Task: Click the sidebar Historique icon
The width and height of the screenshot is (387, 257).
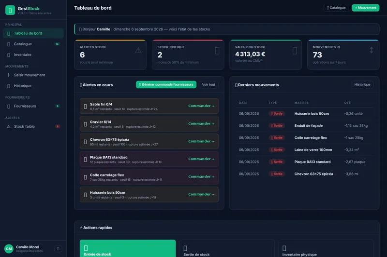Action: (9, 86)
